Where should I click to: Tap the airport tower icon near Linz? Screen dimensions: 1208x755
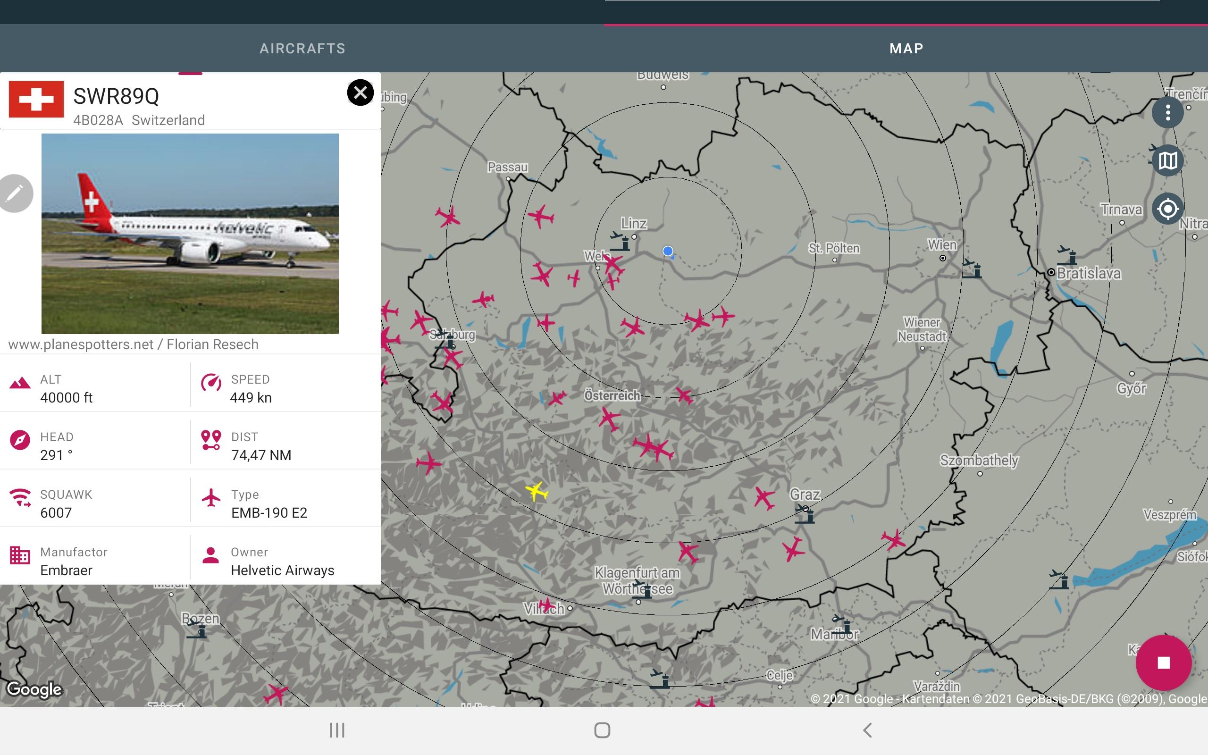pyautogui.click(x=621, y=241)
